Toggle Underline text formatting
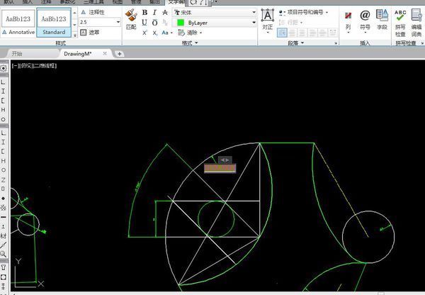 tap(145, 22)
